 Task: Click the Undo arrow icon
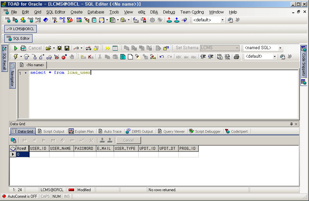[162, 57]
